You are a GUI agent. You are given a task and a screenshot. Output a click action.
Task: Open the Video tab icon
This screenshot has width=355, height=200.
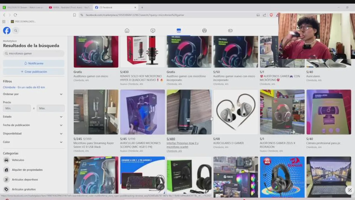(x=153, y=31)
